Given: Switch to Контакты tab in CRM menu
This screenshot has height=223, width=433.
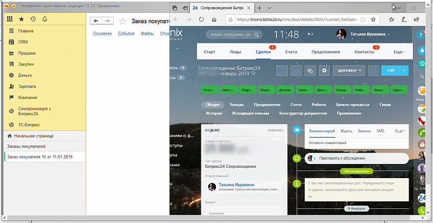Looking at the screenshot, I should (364, 51).
